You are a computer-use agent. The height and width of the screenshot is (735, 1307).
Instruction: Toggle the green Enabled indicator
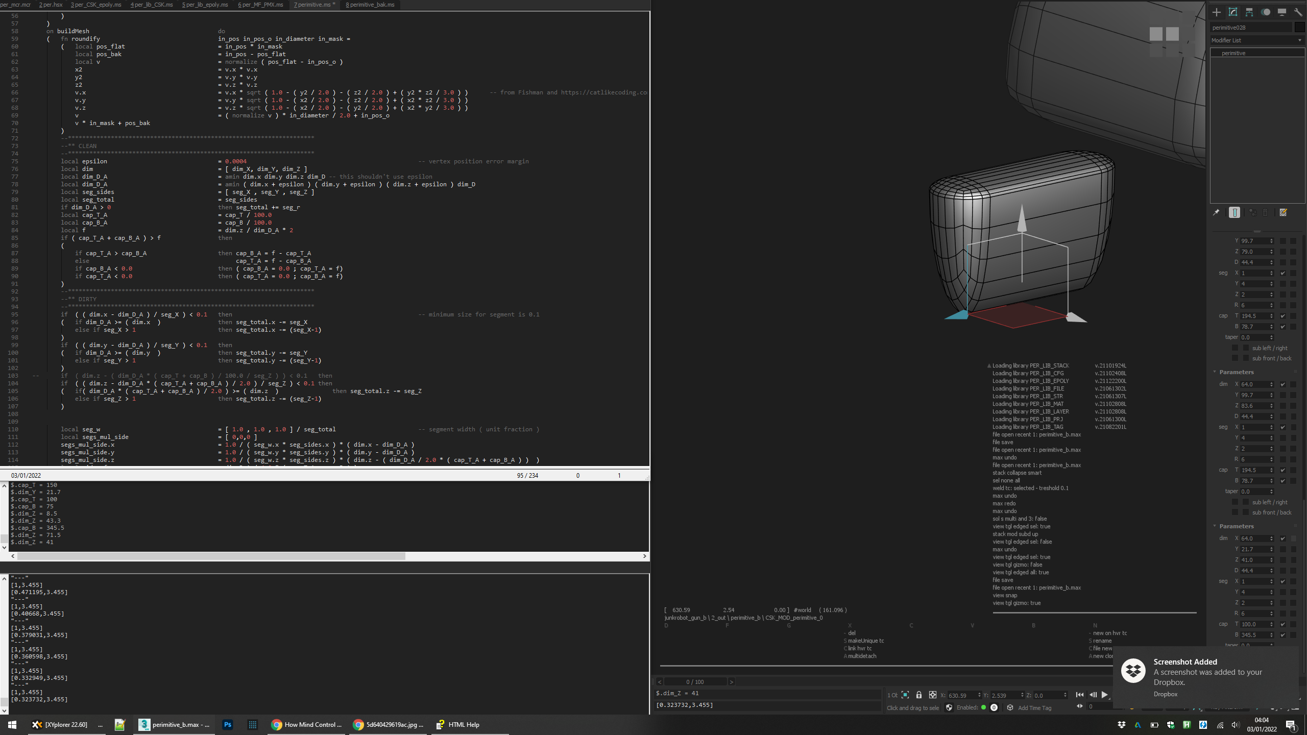[983, 707]
